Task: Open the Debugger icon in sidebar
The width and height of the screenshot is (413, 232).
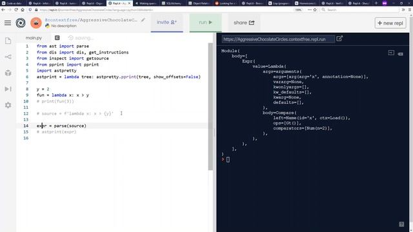Action: click(8, 89)
